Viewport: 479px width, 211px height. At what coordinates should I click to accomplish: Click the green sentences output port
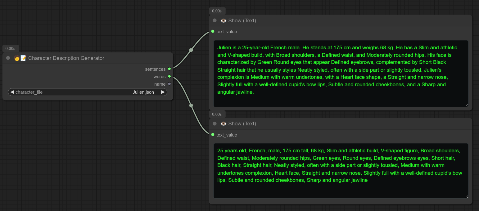tap(169, 69)
